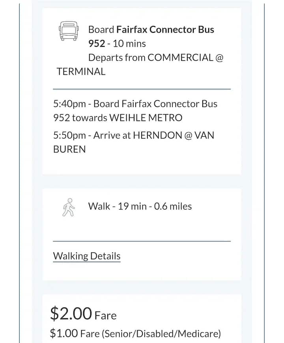284x343 pixels.
Task: Click the $1.00 reduced fare amount
Action: pyautogui.click(x=64, y=334)
